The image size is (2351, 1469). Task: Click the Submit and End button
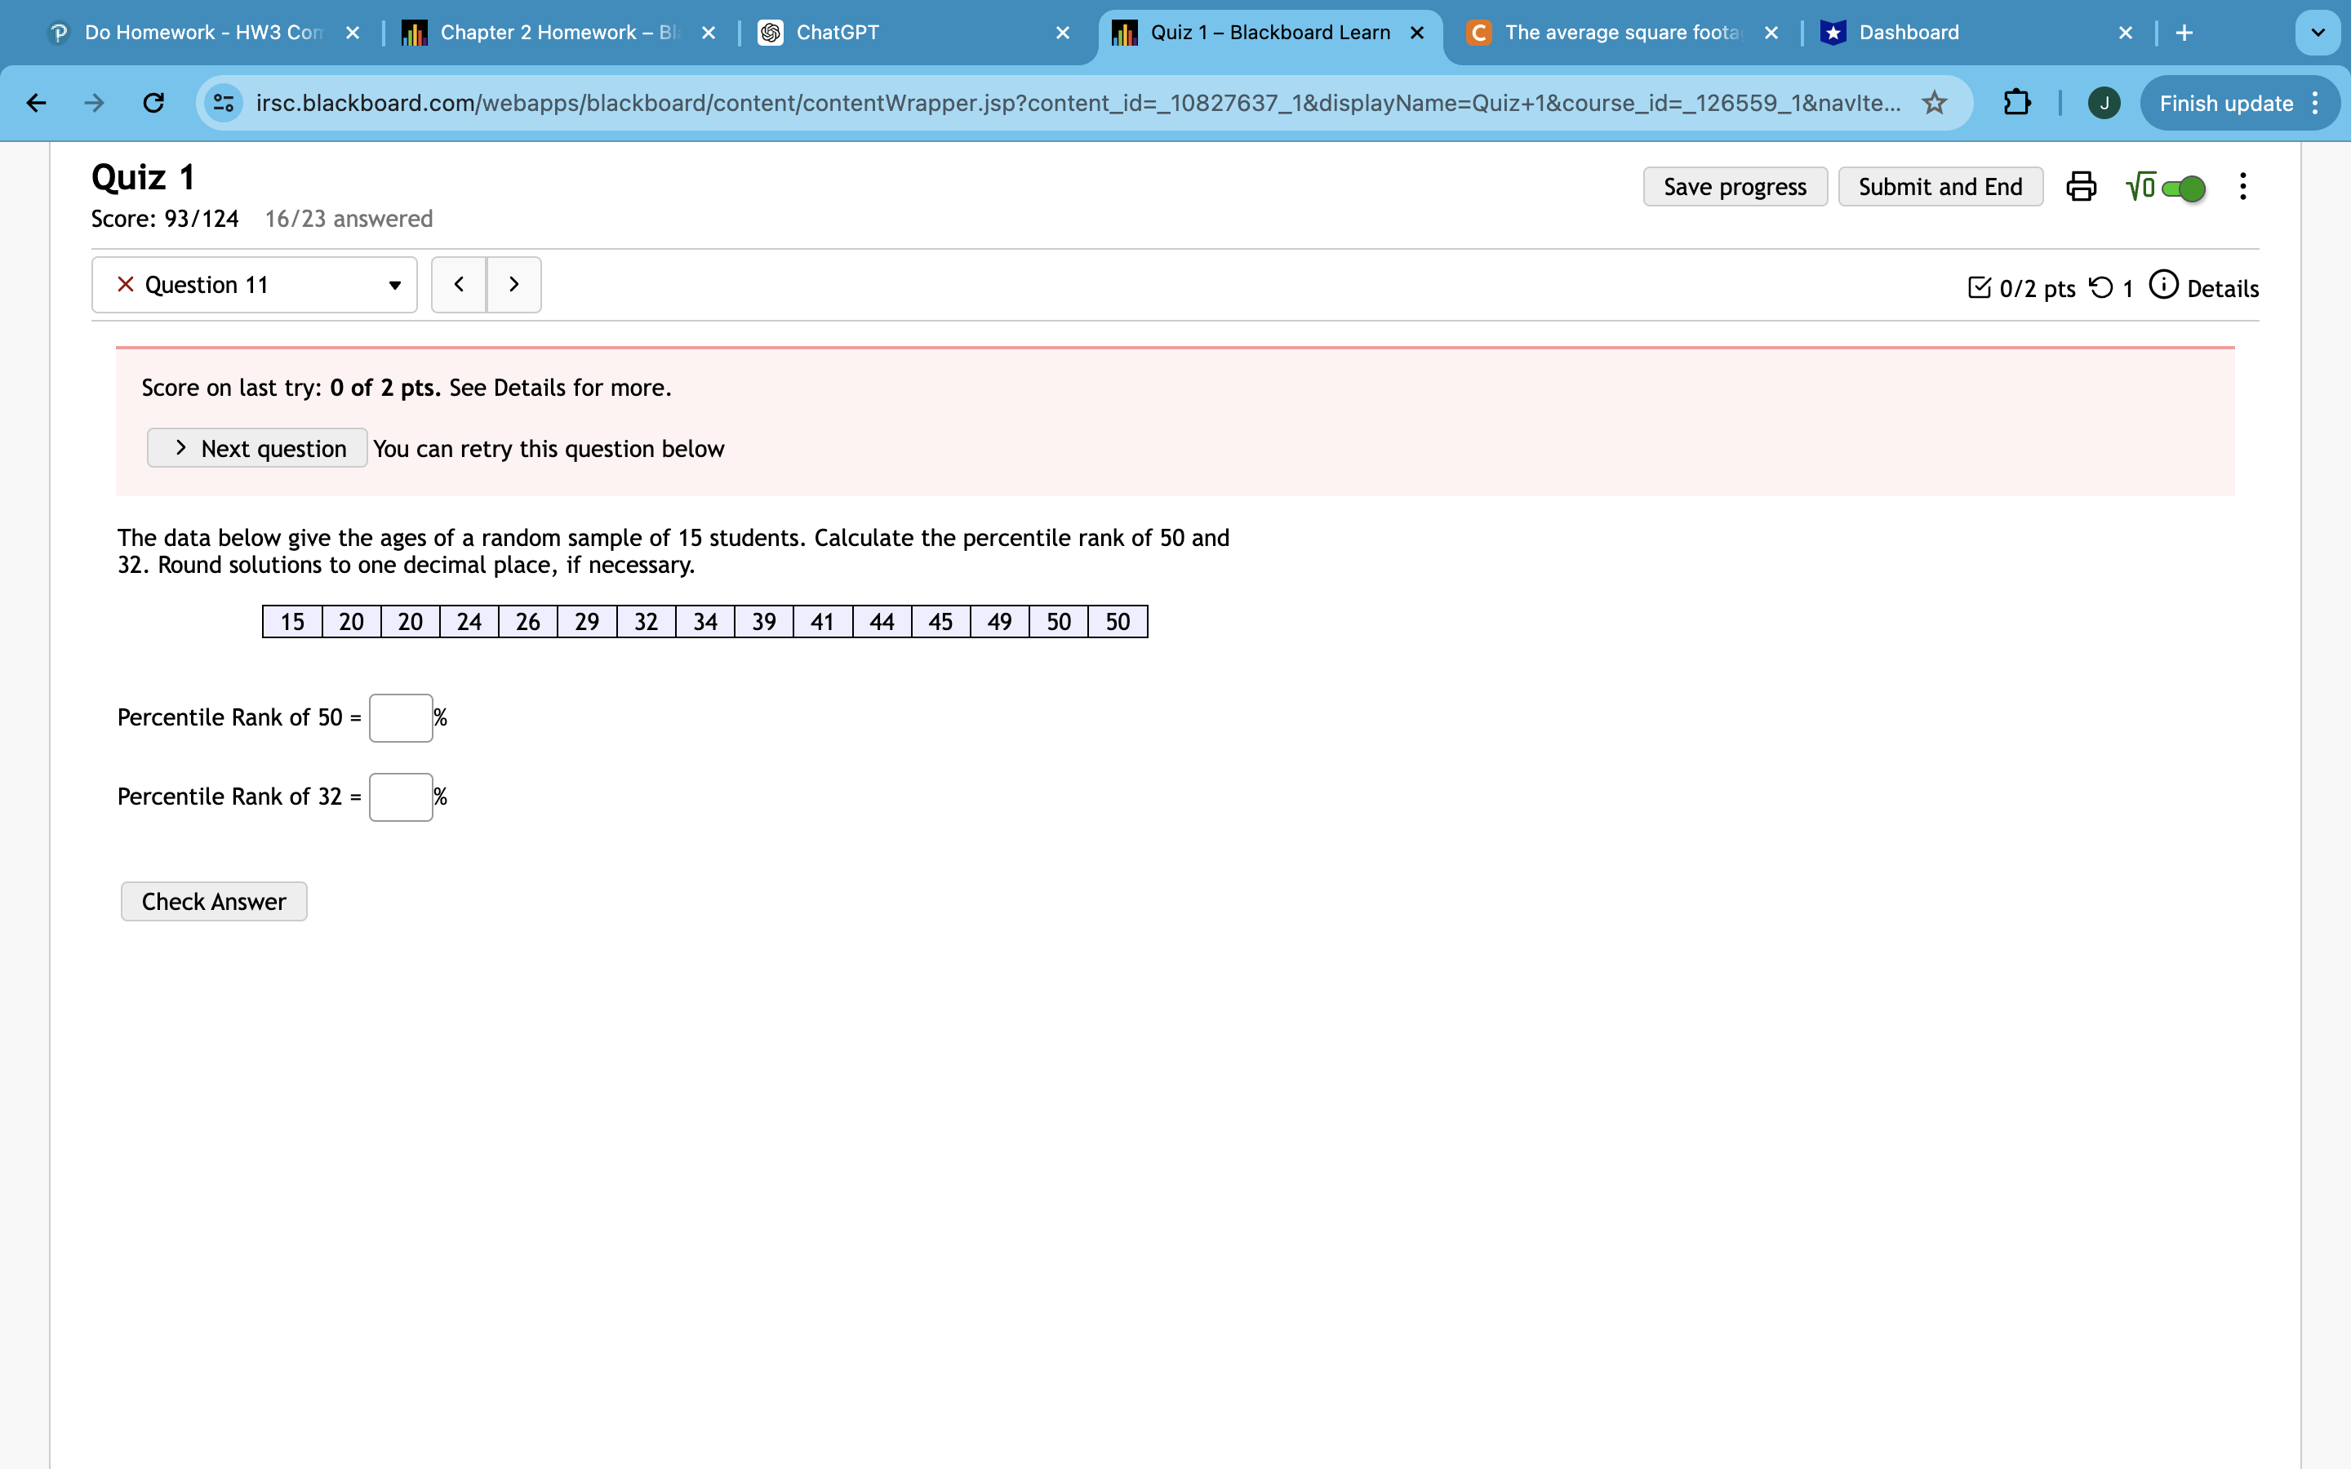click(1939, 185)
